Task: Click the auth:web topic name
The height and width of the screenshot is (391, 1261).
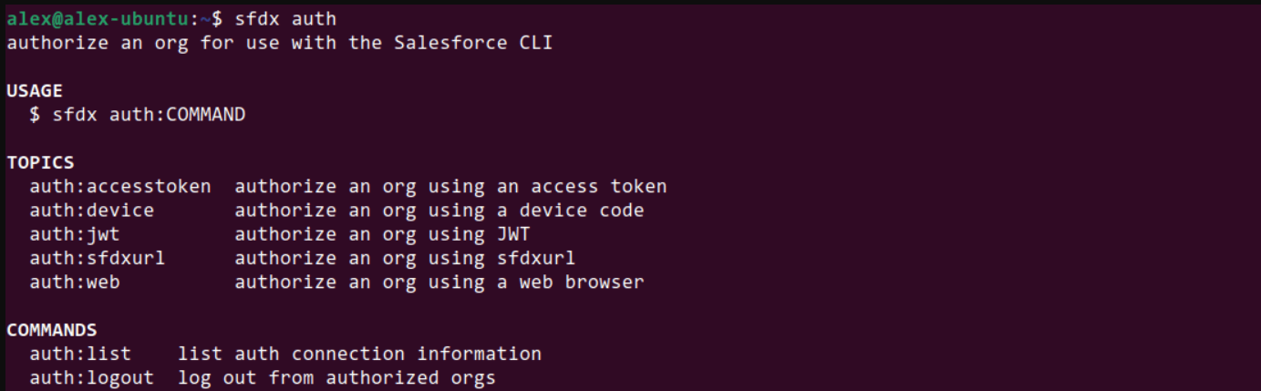Action: pos(75,282)
